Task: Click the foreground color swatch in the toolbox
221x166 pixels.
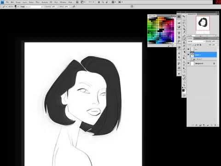Action: tap(183, 90)
